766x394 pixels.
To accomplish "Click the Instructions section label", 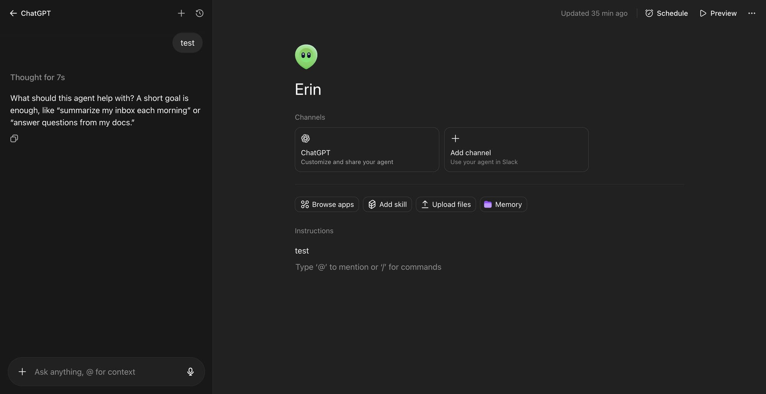I will 314,231.
